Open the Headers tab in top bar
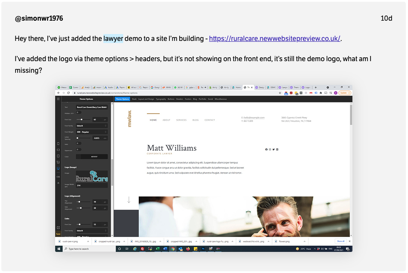 coord(179,99)
